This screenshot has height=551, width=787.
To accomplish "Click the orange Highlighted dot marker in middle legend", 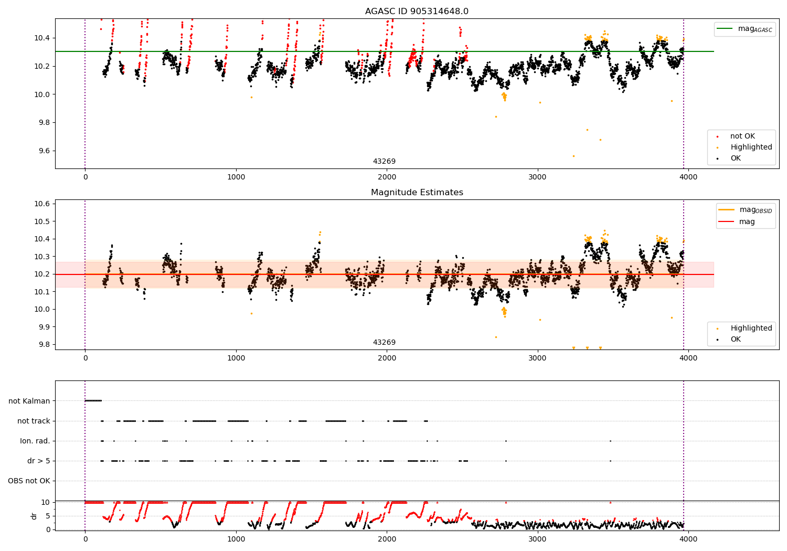I will (717, 329).
